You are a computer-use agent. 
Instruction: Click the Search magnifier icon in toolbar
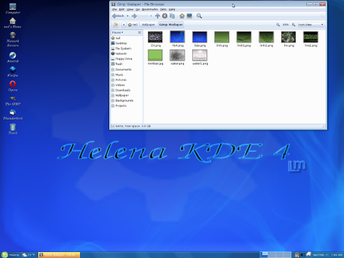[x=199, y=16]
